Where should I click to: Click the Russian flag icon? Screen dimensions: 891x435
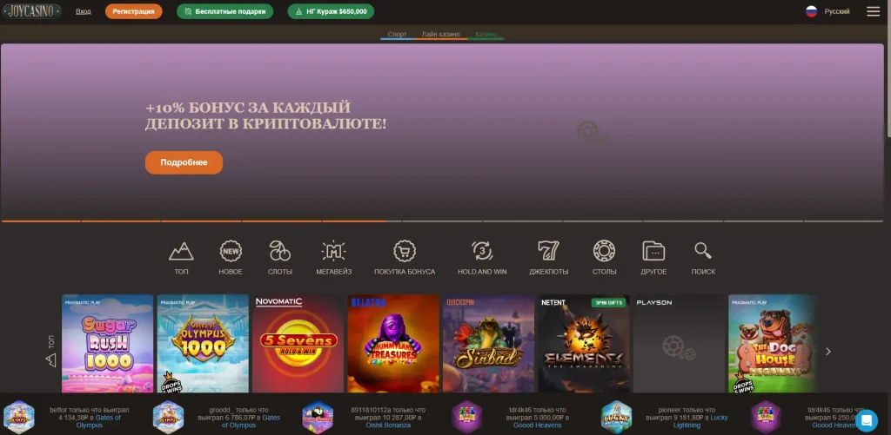[x=812, y=11]
